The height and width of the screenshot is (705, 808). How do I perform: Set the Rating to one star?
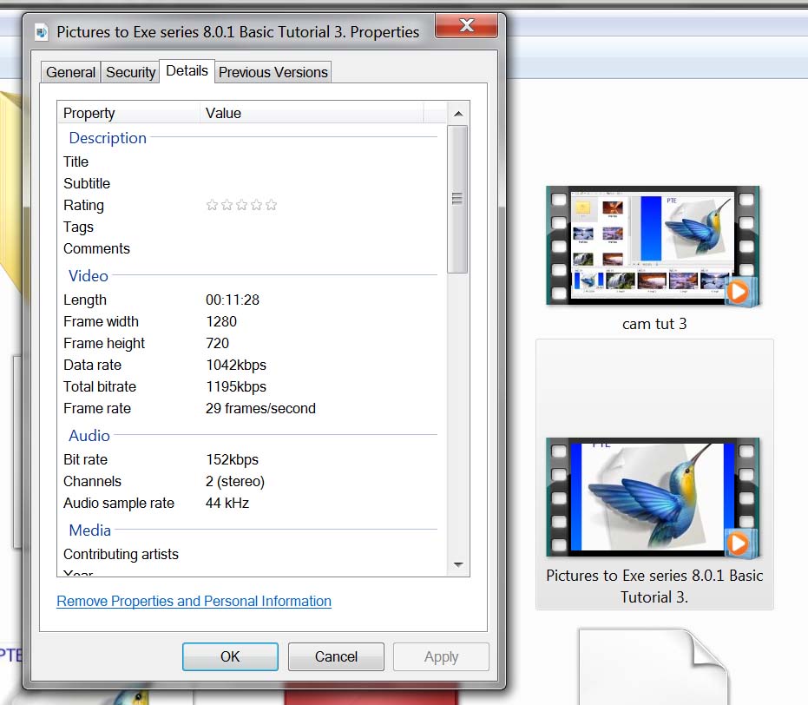212,205
